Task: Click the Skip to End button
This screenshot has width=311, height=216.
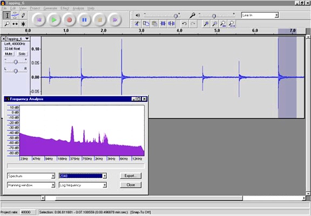Action: coord(115,20)
